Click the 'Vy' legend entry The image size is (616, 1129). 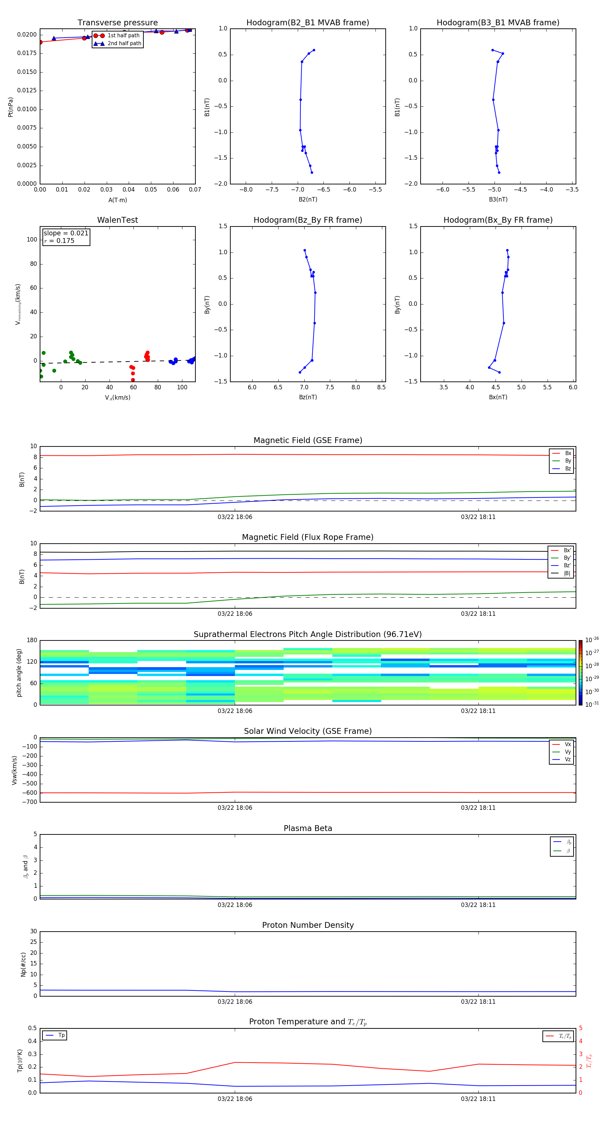(x=562, y=752)
